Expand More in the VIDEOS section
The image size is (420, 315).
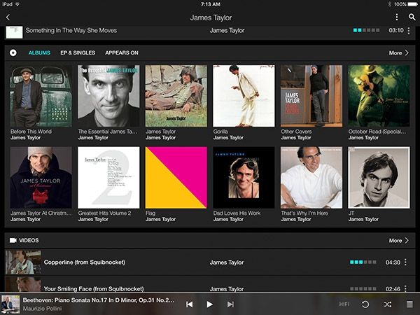[399, 240]
